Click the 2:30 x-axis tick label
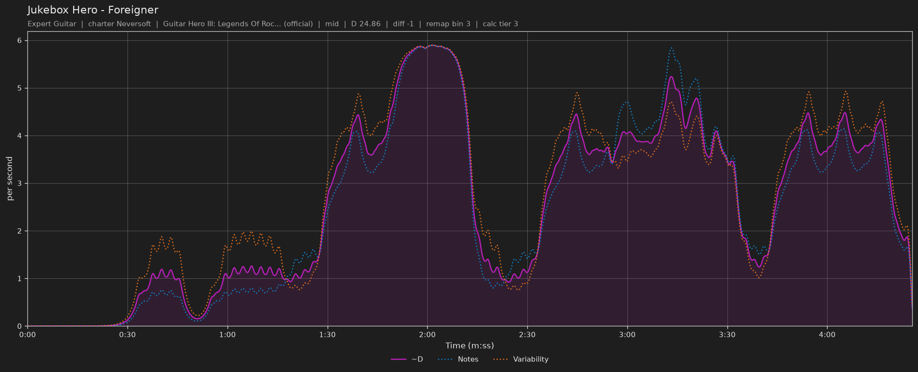The height and width of the screenshot is (372, 918). point(527,335)
